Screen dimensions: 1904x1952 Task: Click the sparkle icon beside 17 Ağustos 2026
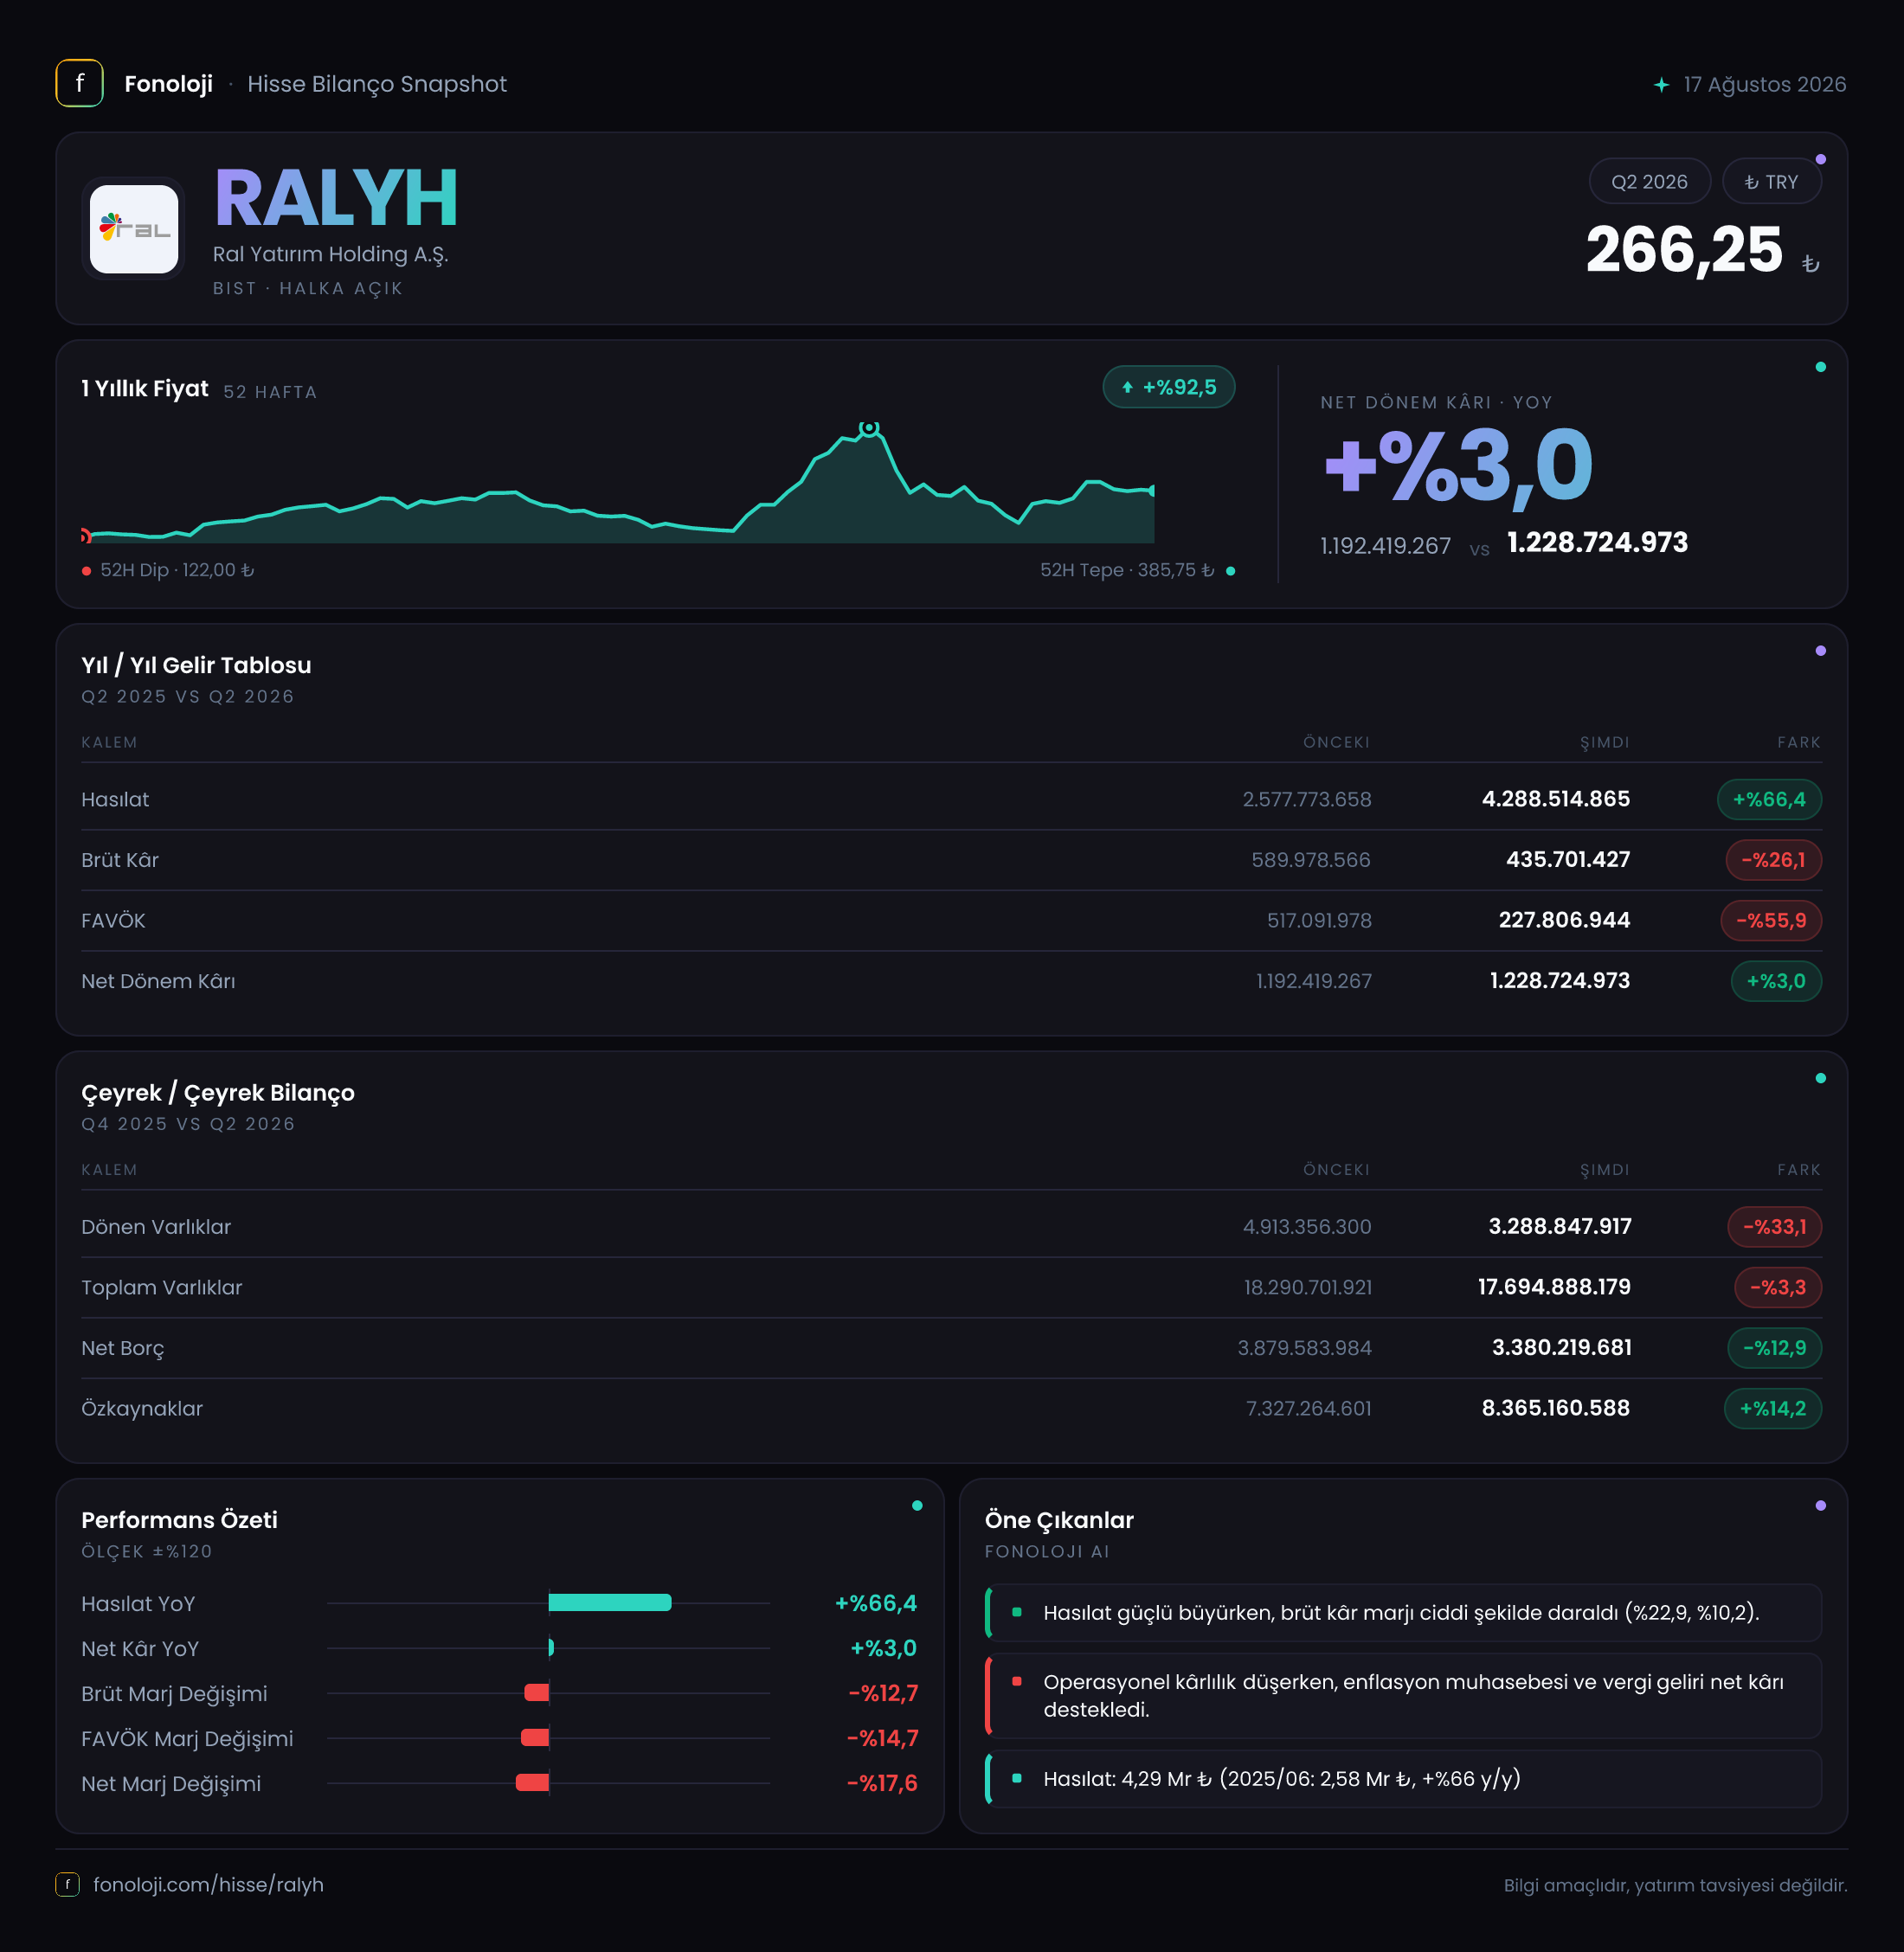click(x=1661, y=85)
